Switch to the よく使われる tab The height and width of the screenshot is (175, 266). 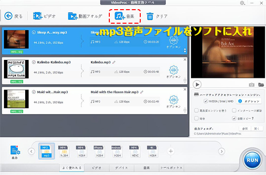72,168
